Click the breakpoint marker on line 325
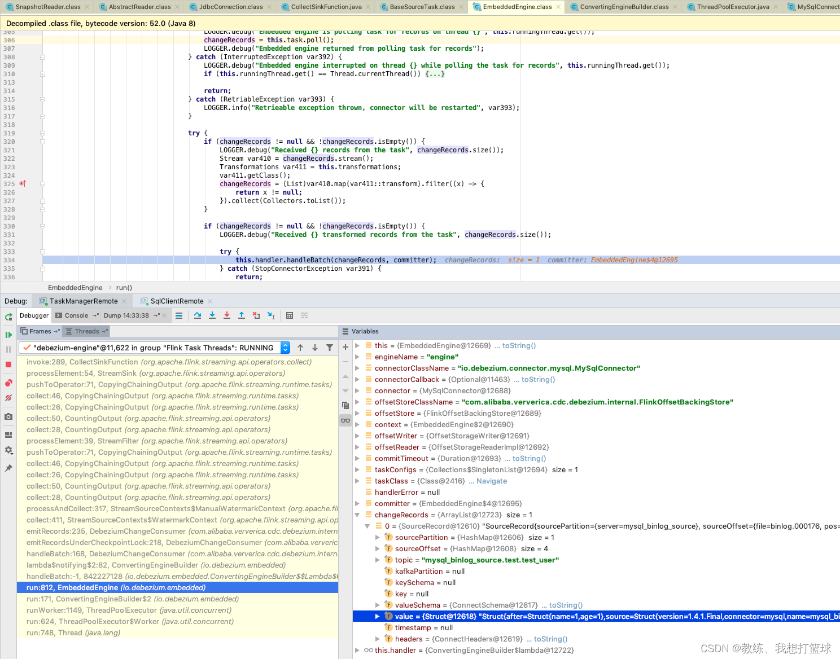Screen dimensions: 840x659 [x=23, y=183]
